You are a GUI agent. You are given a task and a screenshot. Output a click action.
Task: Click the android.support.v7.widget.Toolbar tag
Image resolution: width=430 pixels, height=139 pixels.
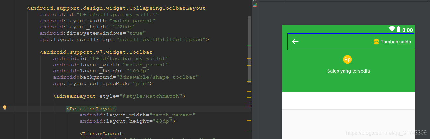click(x=96, y=52)
